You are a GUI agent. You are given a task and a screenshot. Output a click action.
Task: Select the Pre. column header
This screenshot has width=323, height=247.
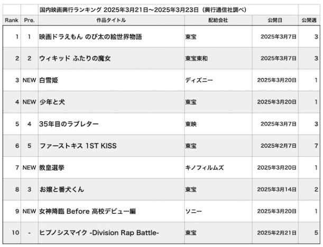29,20
